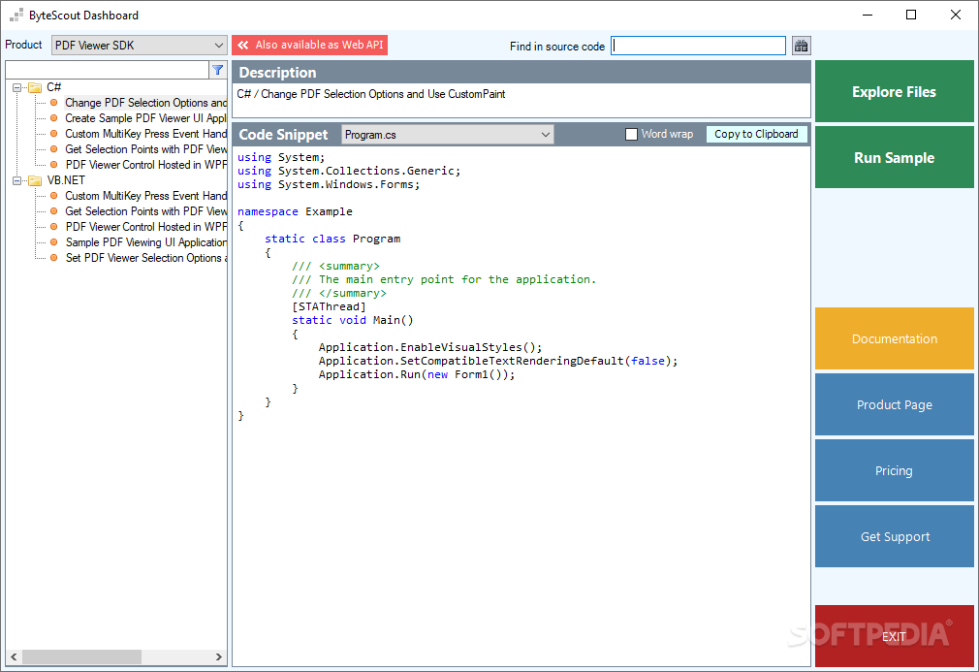
Task: Click the binoculars search icon
Action: click(801, 46)
